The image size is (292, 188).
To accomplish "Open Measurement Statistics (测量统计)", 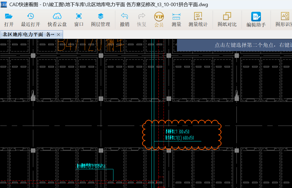I will [x=198, y=16].
